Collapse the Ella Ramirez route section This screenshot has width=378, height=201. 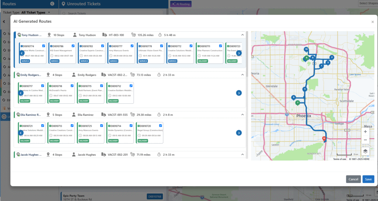pos(242,115)
